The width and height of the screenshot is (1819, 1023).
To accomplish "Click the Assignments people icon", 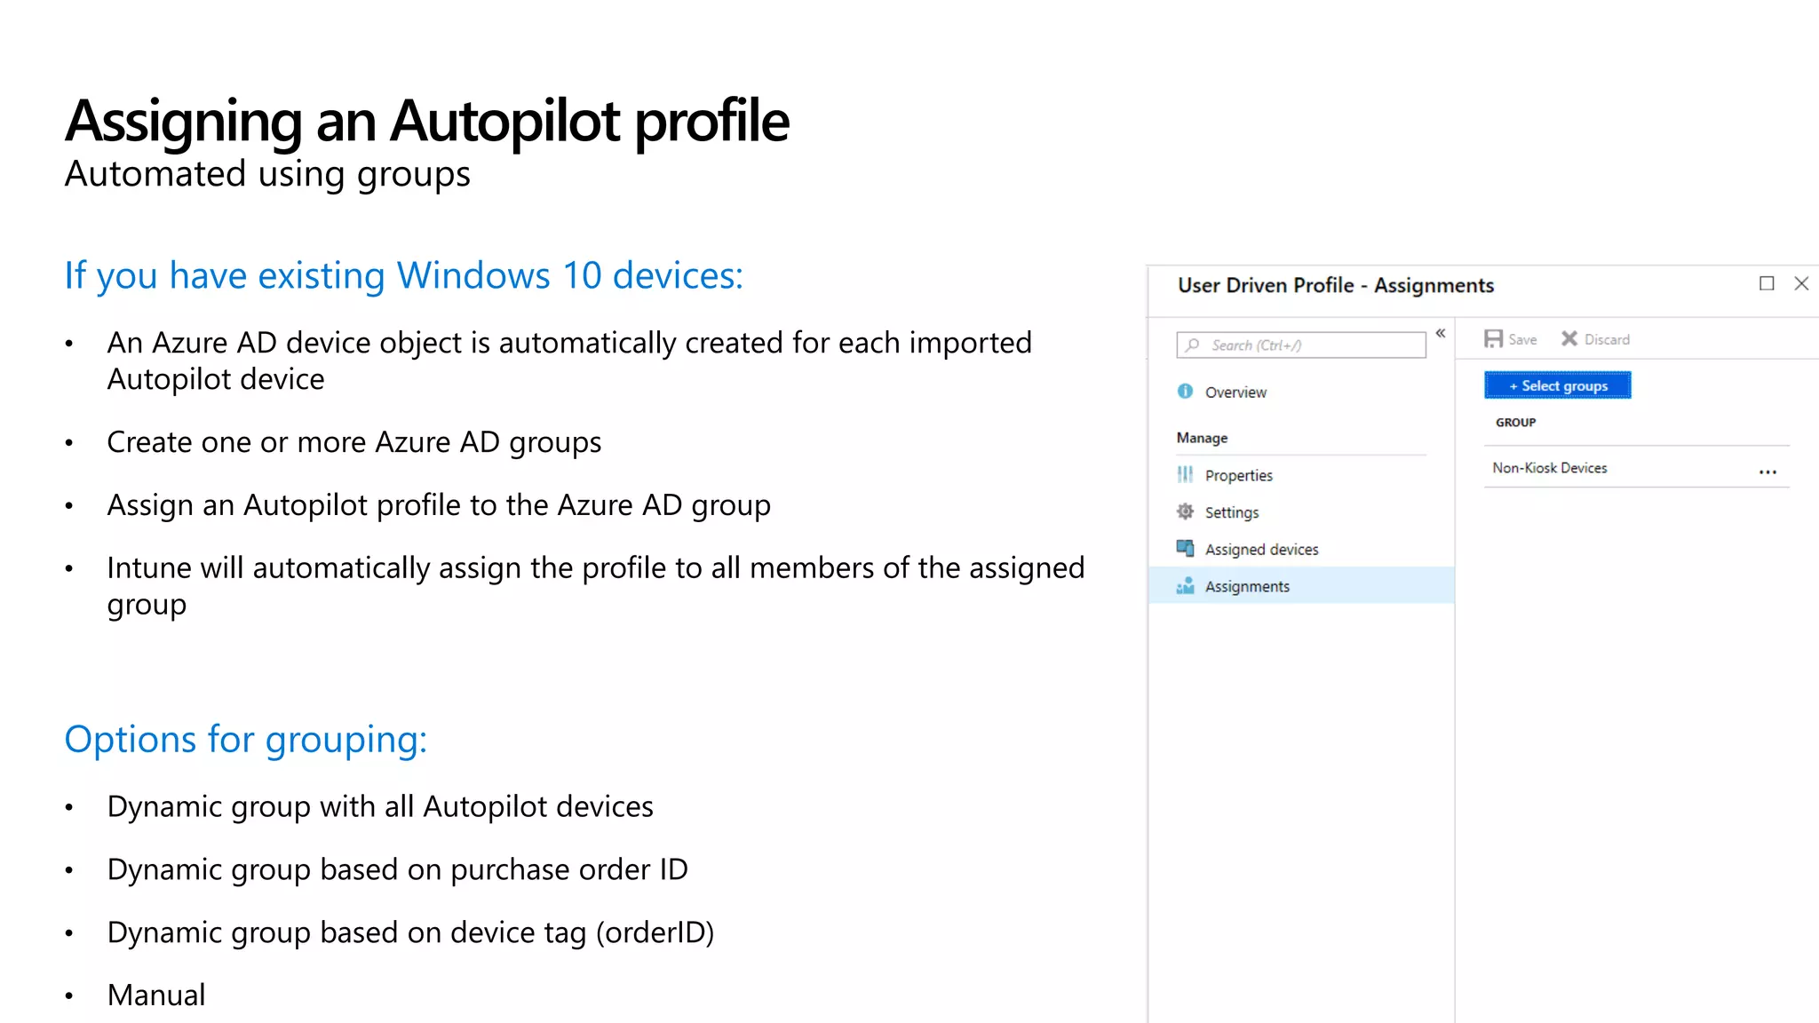I will point(1185,585).
